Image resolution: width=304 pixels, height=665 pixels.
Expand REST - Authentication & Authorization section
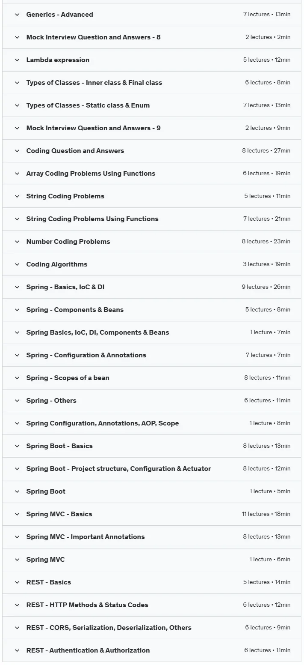152,650
